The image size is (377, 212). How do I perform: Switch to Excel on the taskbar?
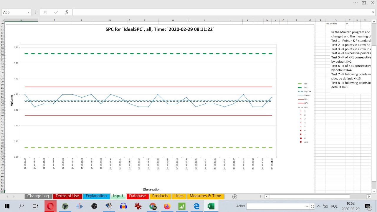coord(211,206)
